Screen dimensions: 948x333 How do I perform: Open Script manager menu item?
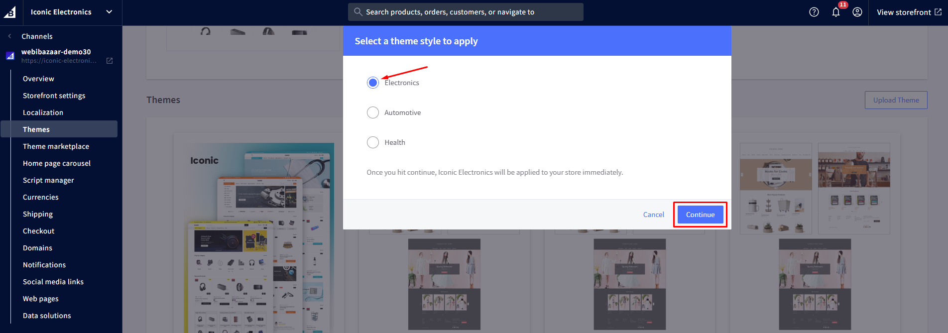[48, 180]
